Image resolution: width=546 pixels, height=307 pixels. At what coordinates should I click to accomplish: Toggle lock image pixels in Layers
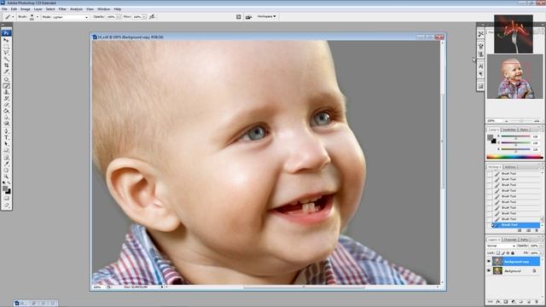503,253
